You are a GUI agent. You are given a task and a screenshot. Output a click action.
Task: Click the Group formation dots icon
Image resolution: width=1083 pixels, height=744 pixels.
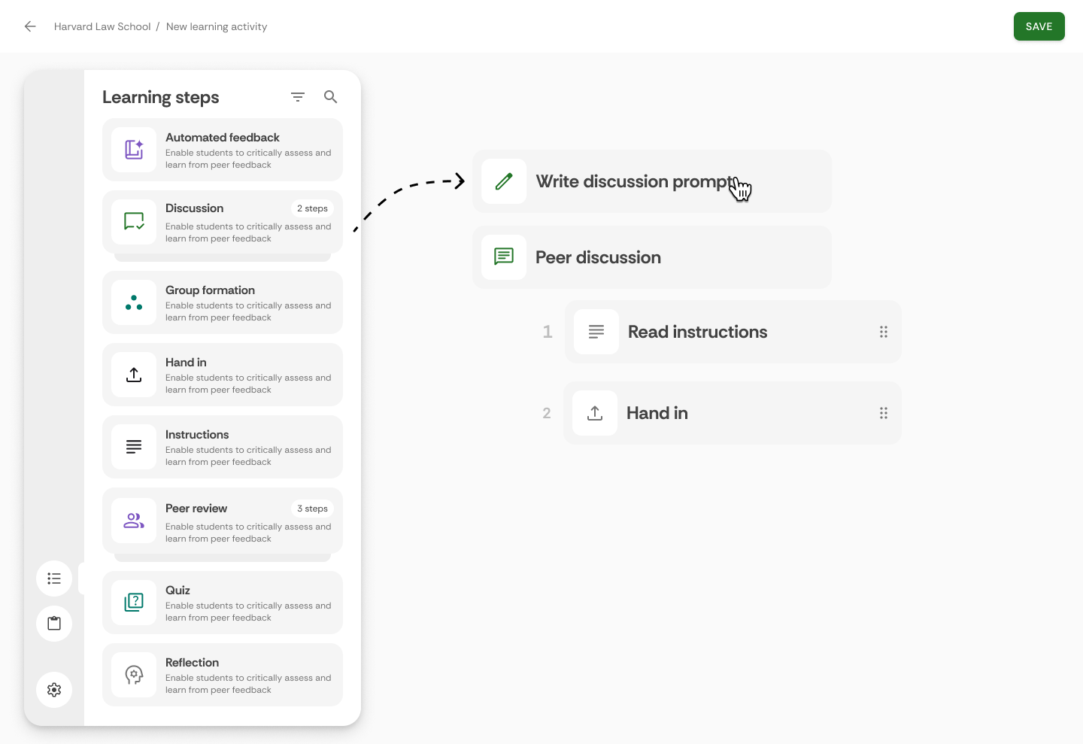point(134,302)
